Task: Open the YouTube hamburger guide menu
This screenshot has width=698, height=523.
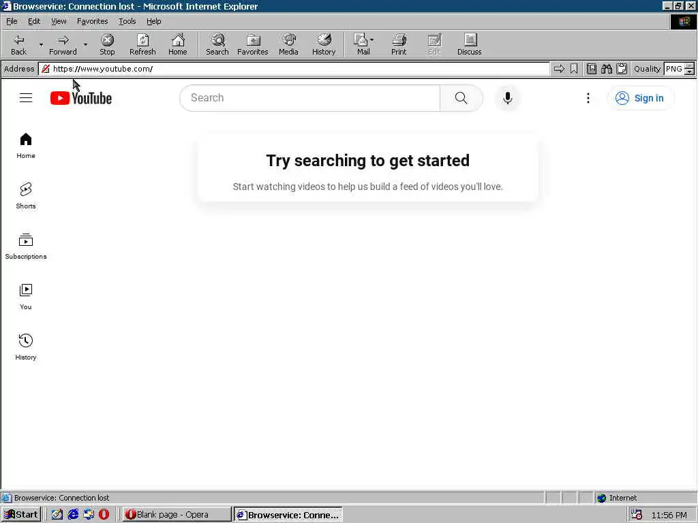Action: (x=26, y=98)
